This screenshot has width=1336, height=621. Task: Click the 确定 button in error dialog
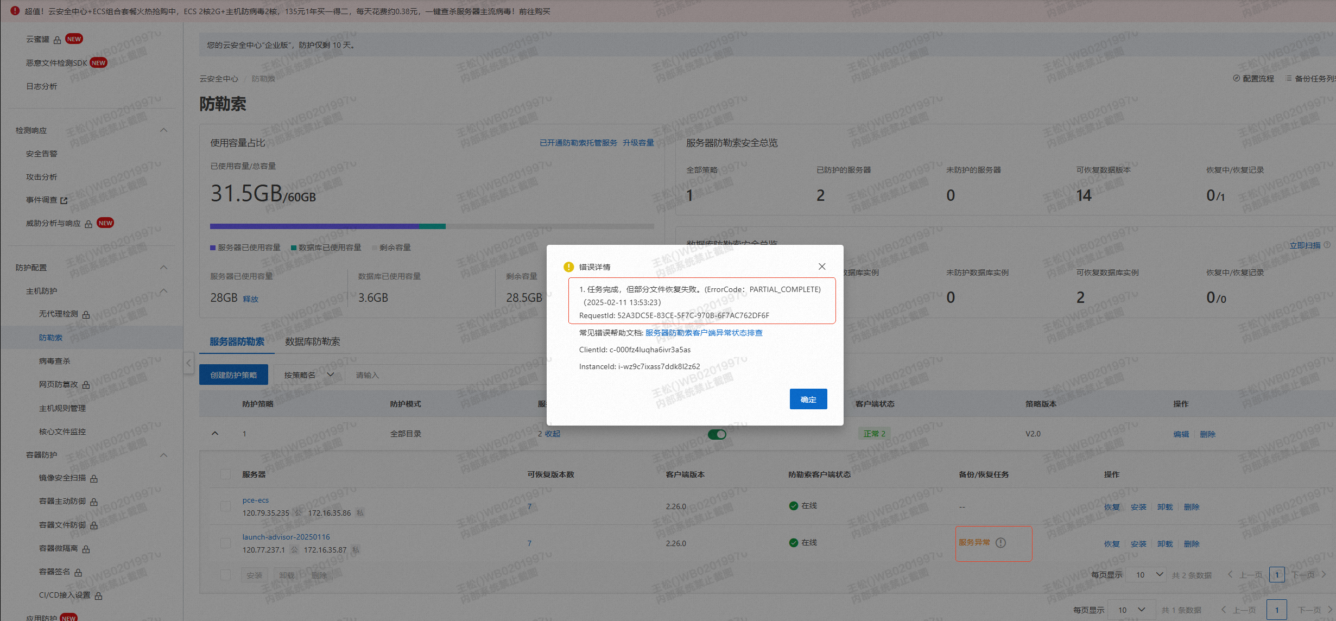[808, 399]
